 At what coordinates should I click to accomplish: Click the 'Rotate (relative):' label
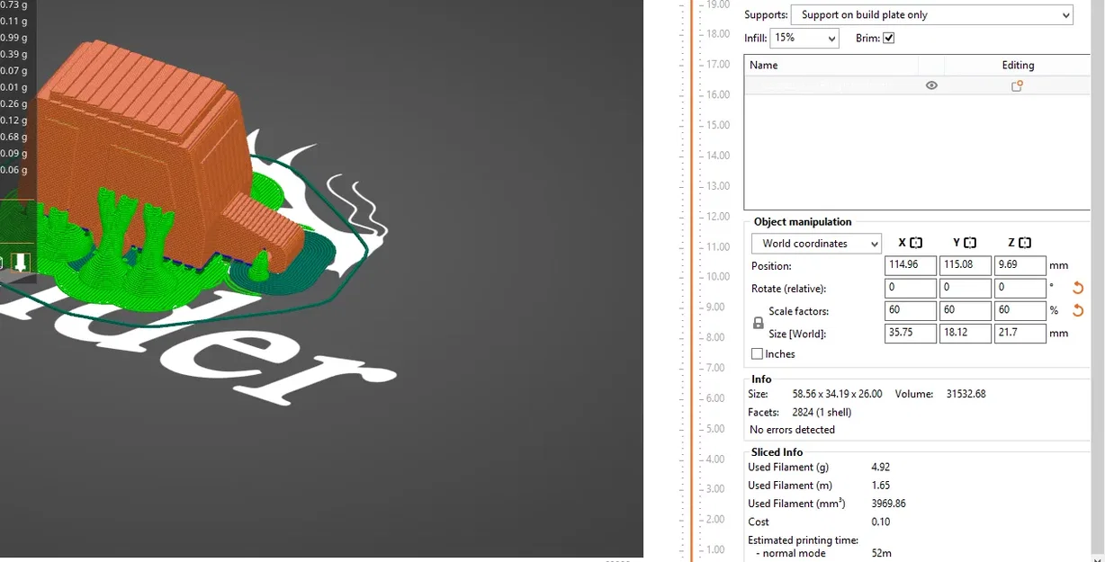click(788, 289)
